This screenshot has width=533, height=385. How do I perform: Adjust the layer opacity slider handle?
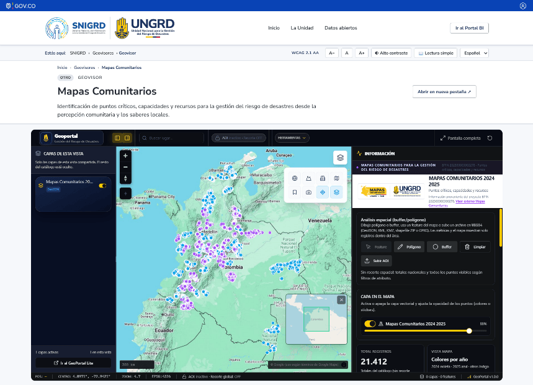point(469,330)
